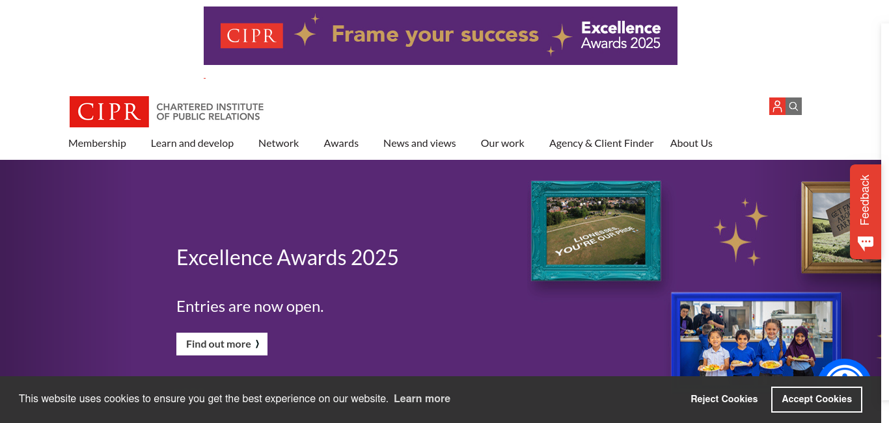This screenshot has height=423, width=889.
Task: Go to Agency & Client Finder
Action: [601, 144]
